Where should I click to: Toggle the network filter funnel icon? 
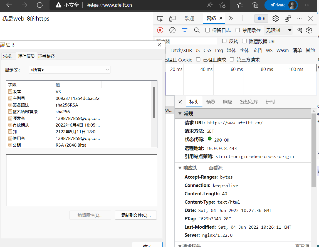coord(185,30)
